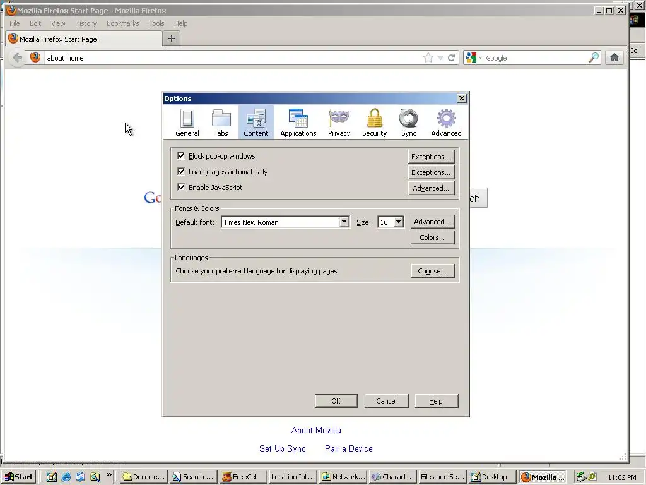Open the Windows Start menu
This screenshot has height=485, width=646.
coord(18,477)
